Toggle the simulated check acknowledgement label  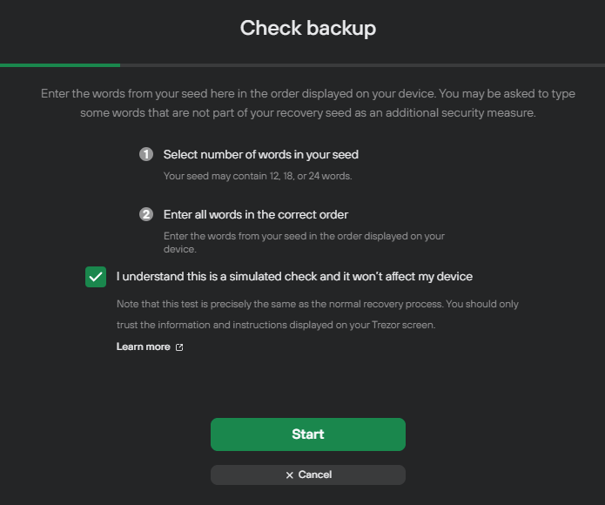point(294,277)
